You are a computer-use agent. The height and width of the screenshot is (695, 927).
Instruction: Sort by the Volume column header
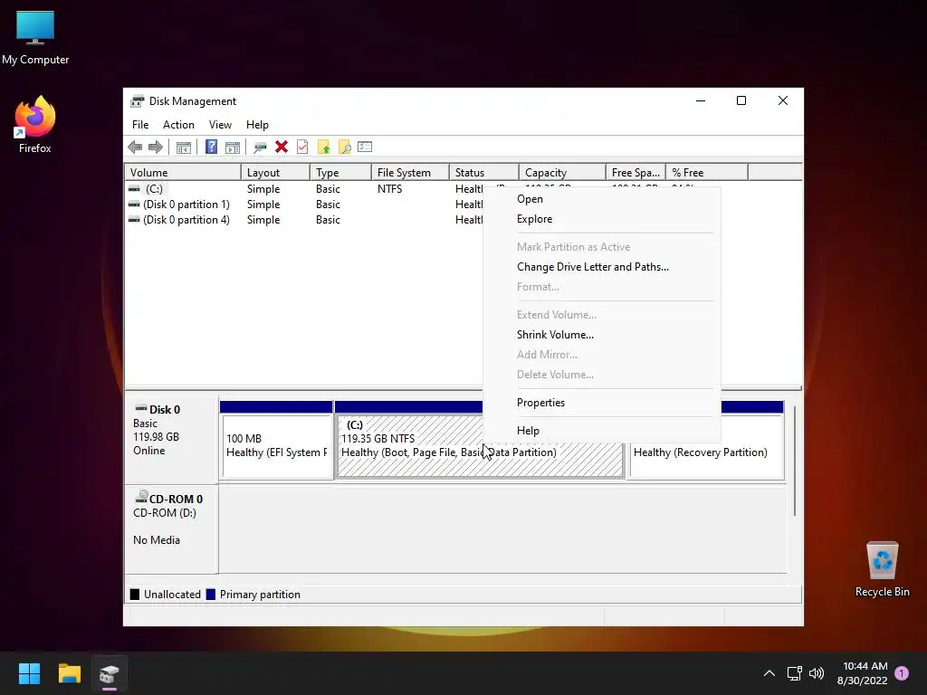183,173
